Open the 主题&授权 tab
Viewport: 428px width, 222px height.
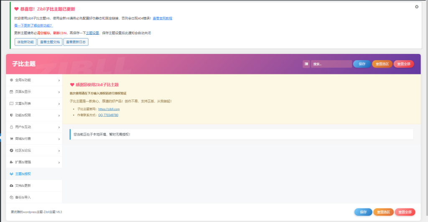[23, 174]
